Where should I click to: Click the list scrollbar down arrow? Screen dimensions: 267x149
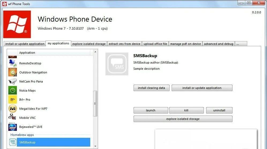point(95,146)
